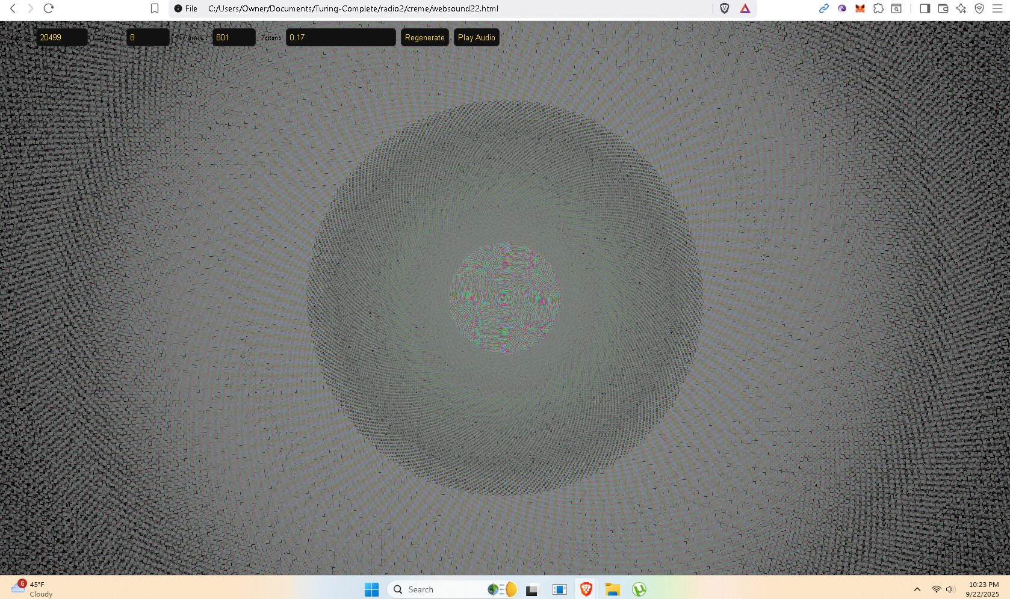Go back to previous page
Viewport: 1010px width, 599px height.
[x=13, y=8]
